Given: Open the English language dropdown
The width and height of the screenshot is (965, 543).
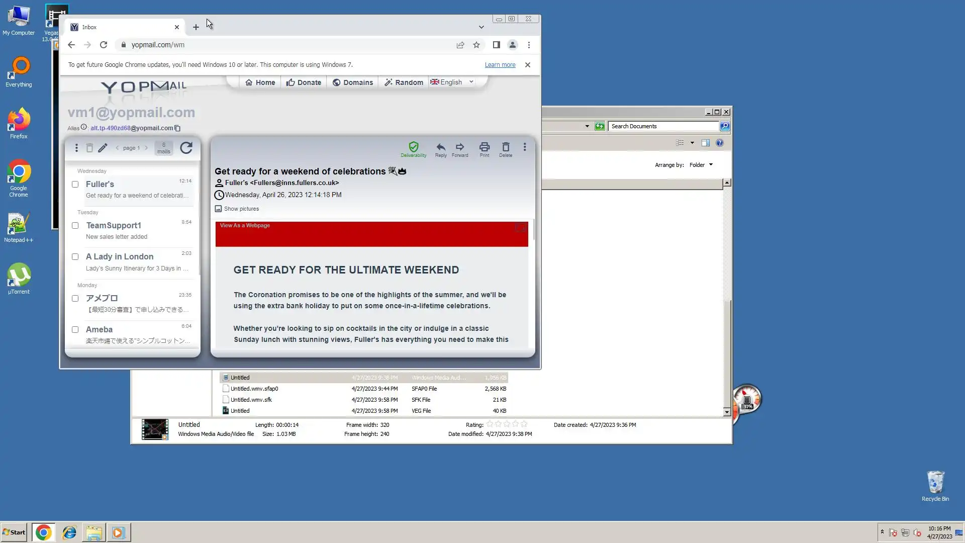Looking at the screenshot, I should coord(452,82).
